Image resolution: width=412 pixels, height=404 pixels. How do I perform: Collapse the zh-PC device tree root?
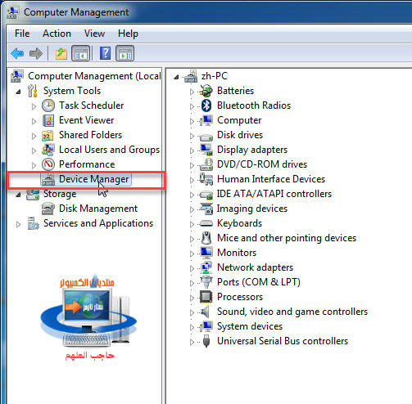coord(176,77)
